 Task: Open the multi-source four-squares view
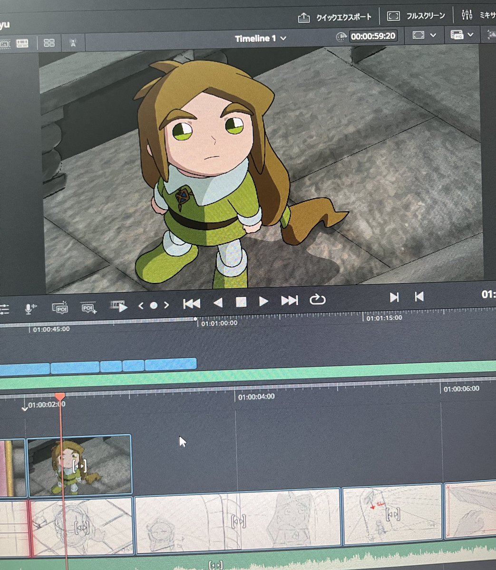(x=49, y=43)
